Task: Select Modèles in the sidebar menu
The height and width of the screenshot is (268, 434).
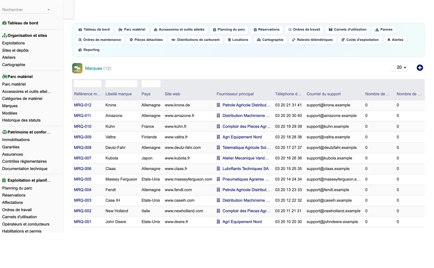Action: (x=10, y=113)
